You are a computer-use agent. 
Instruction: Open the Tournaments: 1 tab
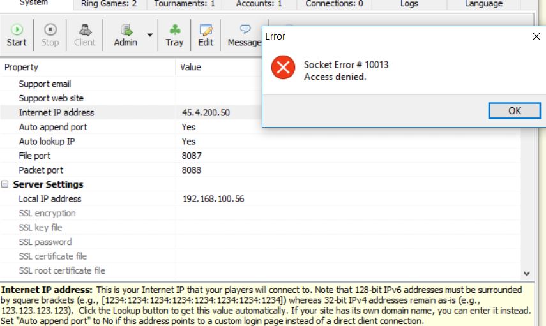[185, 4]
